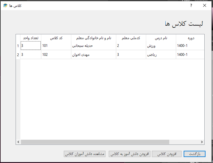Click نام و نام خانوادگی معلم column header

click(x=93, y=38)
